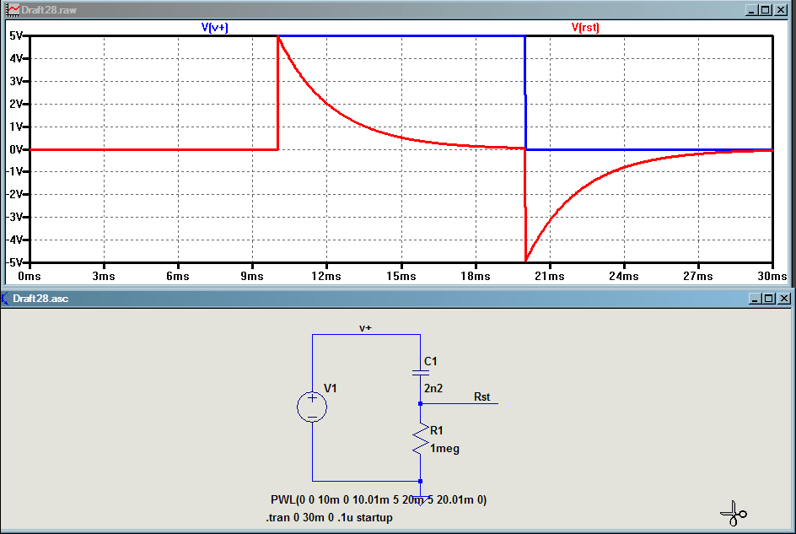Screen dimensions: 796x534
Task: Close the Draft28.raw waveform window
Action: 781,9
